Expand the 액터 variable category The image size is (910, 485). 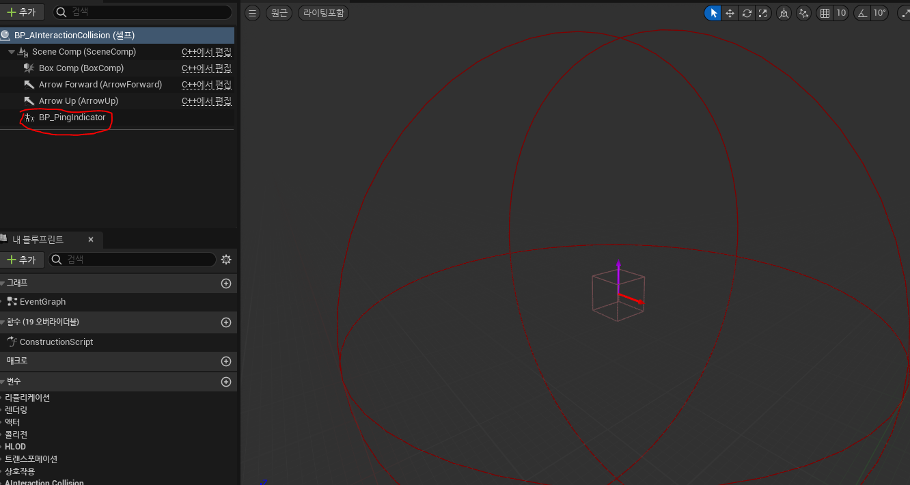pyautogui.click(x=12, y=422)
